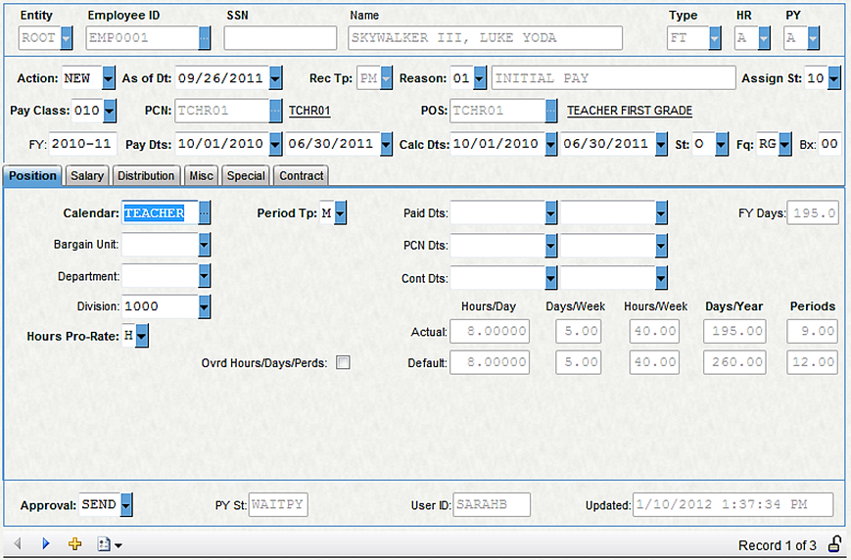Open the Distribution tab
This screenshot has width=851, height=560.
146,175
